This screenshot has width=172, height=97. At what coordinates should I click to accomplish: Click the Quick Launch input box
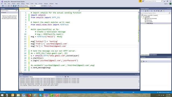[x=153, y=1]
